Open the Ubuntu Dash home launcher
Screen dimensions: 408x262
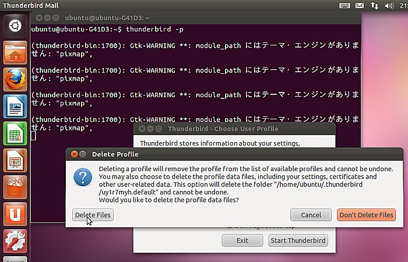tap(15, 26)
